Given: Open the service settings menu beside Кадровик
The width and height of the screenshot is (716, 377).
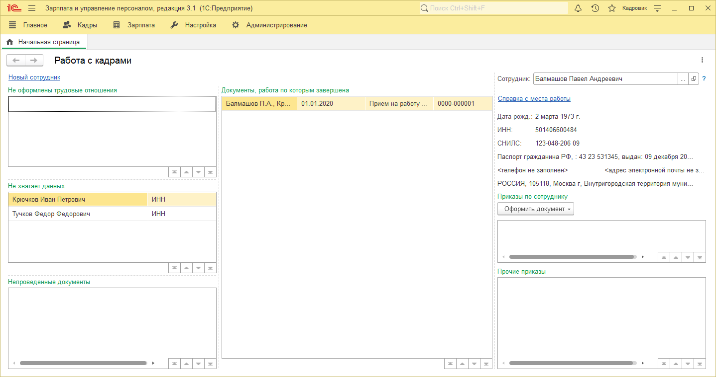Looking at the screenshot, I should [x=657, y=8].
